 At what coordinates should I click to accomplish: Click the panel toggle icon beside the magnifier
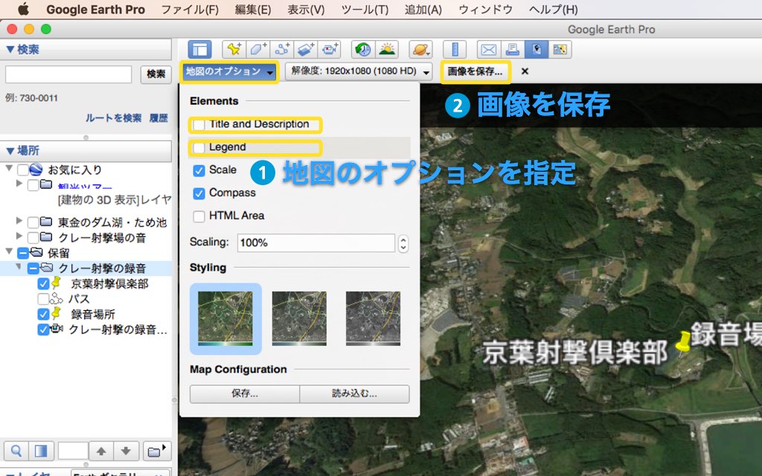pos(41,451)
